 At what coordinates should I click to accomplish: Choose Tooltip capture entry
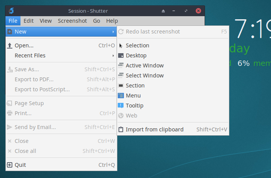[x=173, y=106]
